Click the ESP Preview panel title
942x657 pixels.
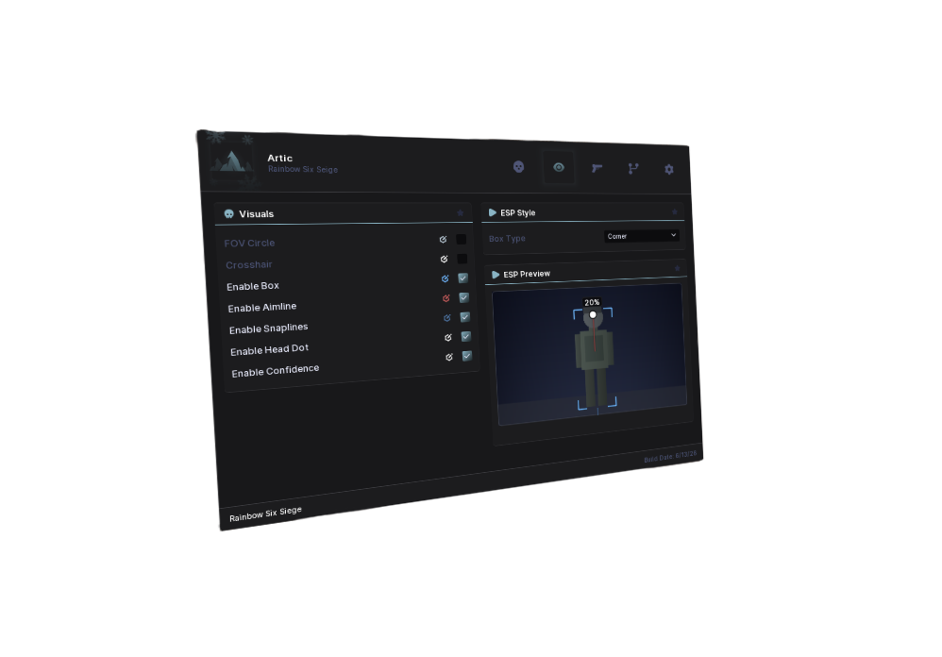(x=527, y=274)
